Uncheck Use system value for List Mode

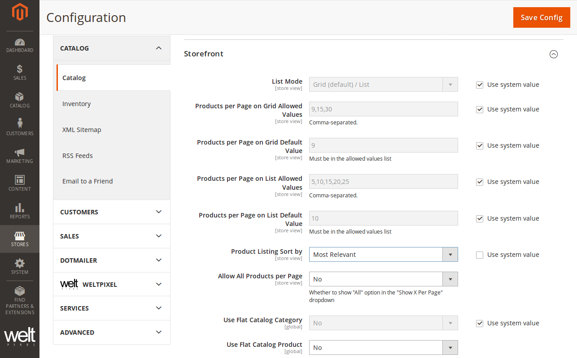point(480,85)
